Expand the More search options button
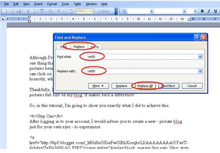 (99, 86)
